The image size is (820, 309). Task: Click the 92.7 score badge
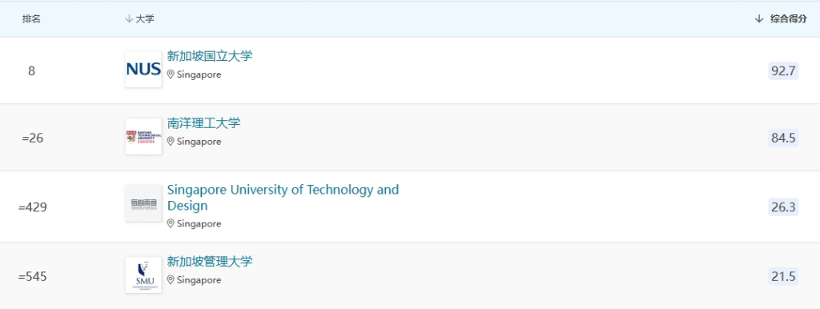783,70
